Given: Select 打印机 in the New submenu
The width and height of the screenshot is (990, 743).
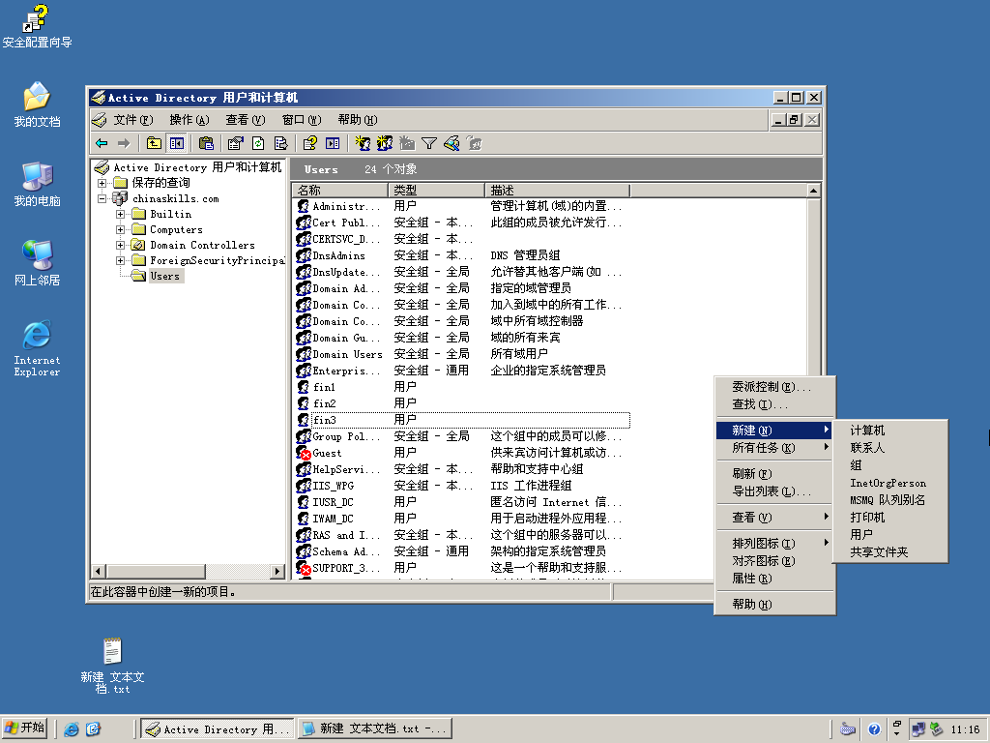Looking at the screenshot, I should point(890,518).
